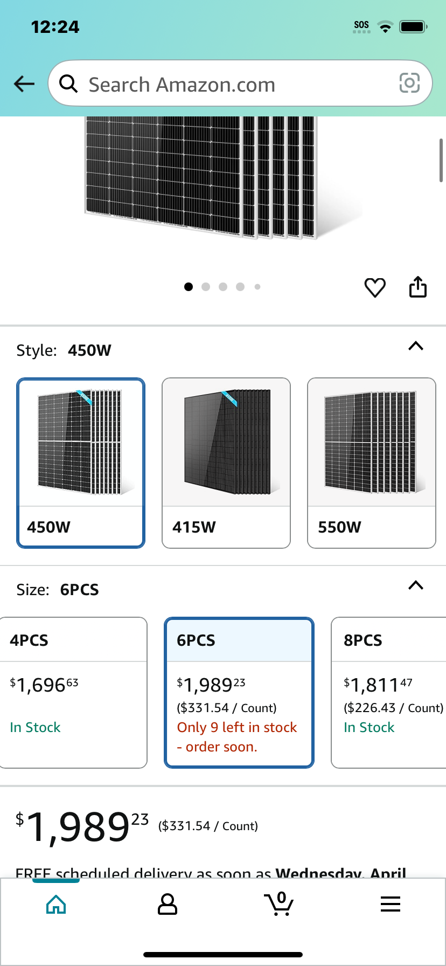Tap the share icon
The height and width of the screenshot is (966, 446).
point(418,287)
